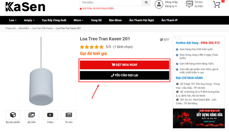Click into the Tìm kiếm search field
This screenshot has width=229, height=132.
click(111, 3)
